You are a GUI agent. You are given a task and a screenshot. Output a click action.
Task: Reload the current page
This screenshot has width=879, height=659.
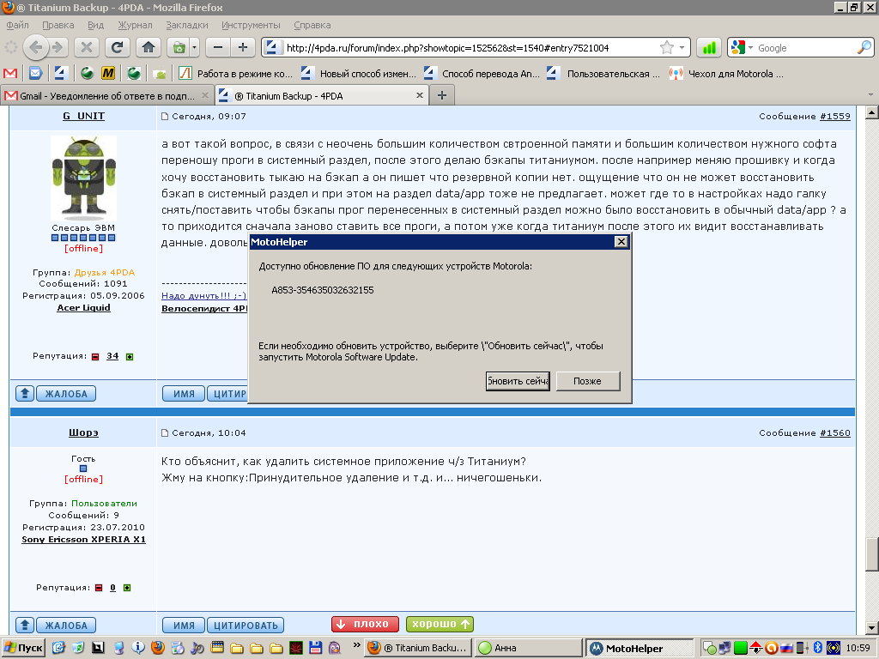(117, 48)
